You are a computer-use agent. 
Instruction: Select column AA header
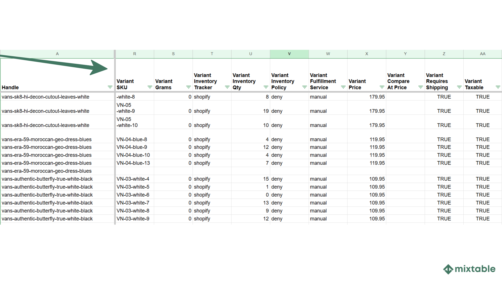point(482,54)
